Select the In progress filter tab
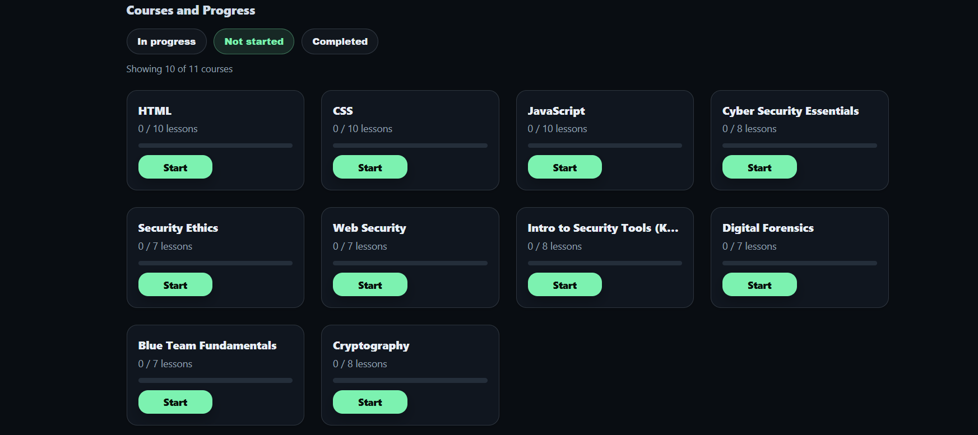 pos(166,41)
